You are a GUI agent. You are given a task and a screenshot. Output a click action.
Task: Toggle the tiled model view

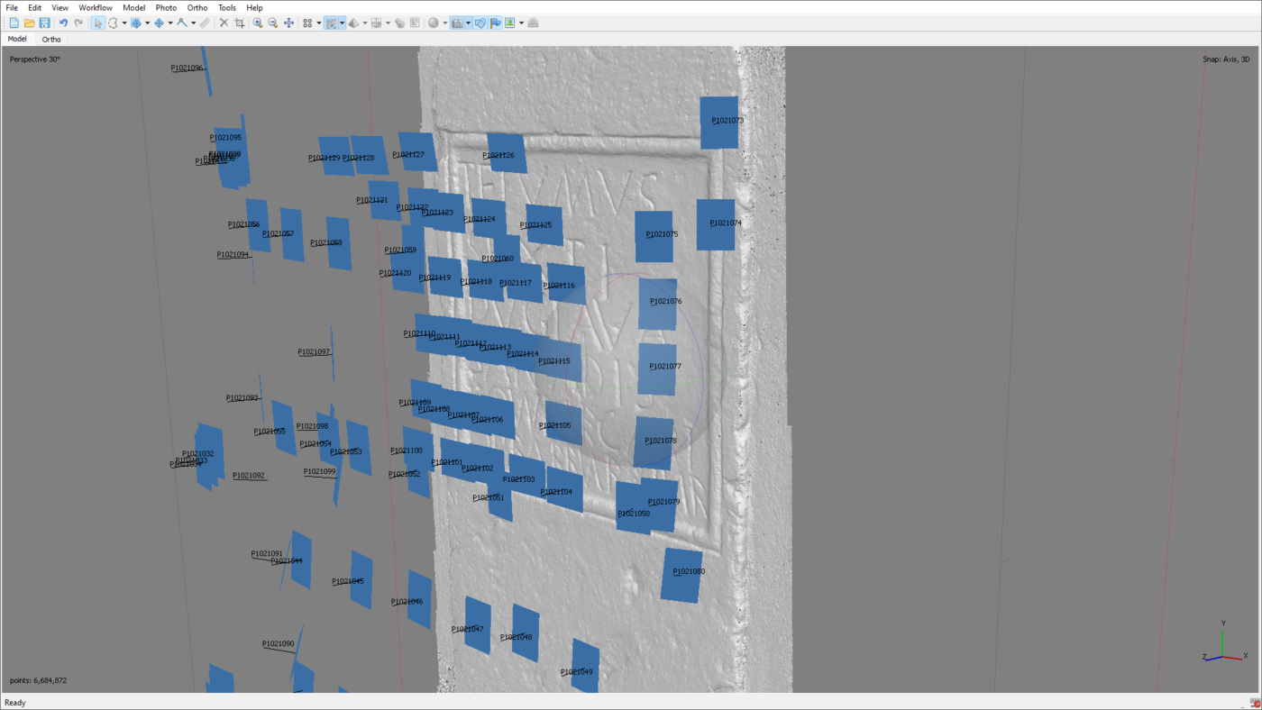coord(376,23)
